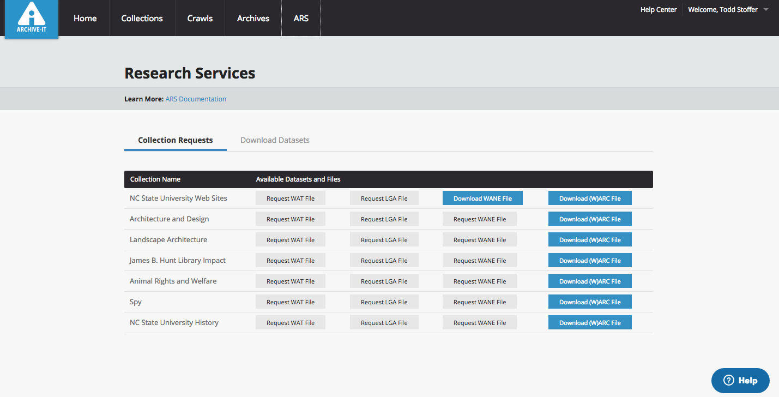
Task: Request WAT File for Architecture and Design
Action: (291, 219)
